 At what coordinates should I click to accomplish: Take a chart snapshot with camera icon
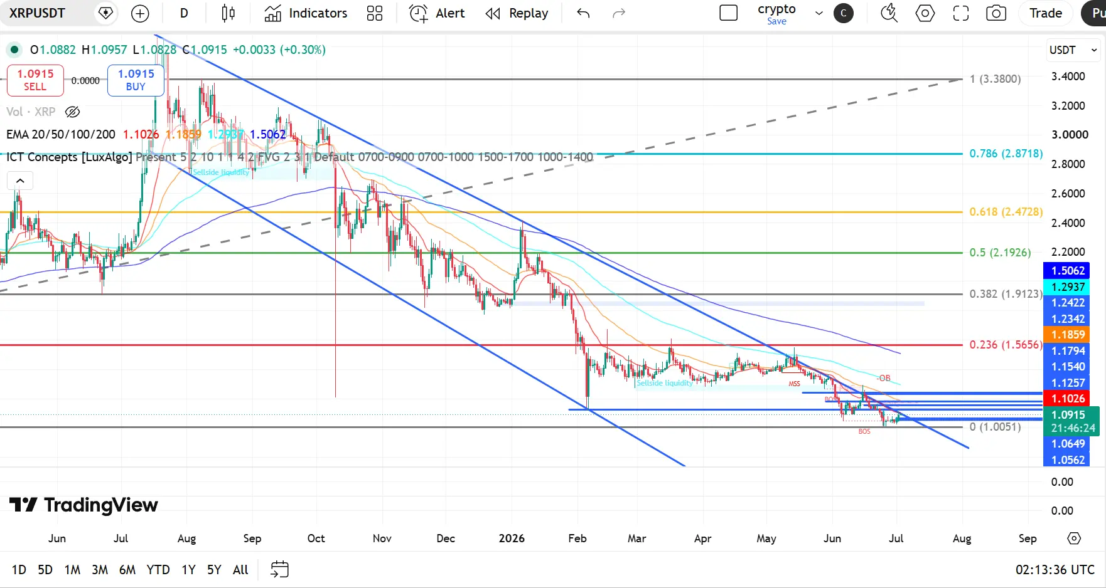996,13
